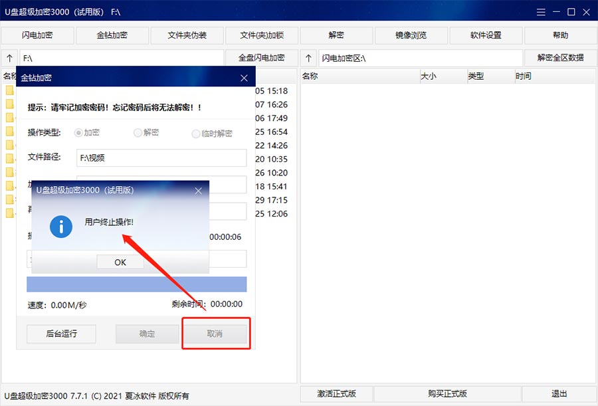Click 激活正式版 button
The height and width of the screenshot is (406, 598).
coord(336,394)
